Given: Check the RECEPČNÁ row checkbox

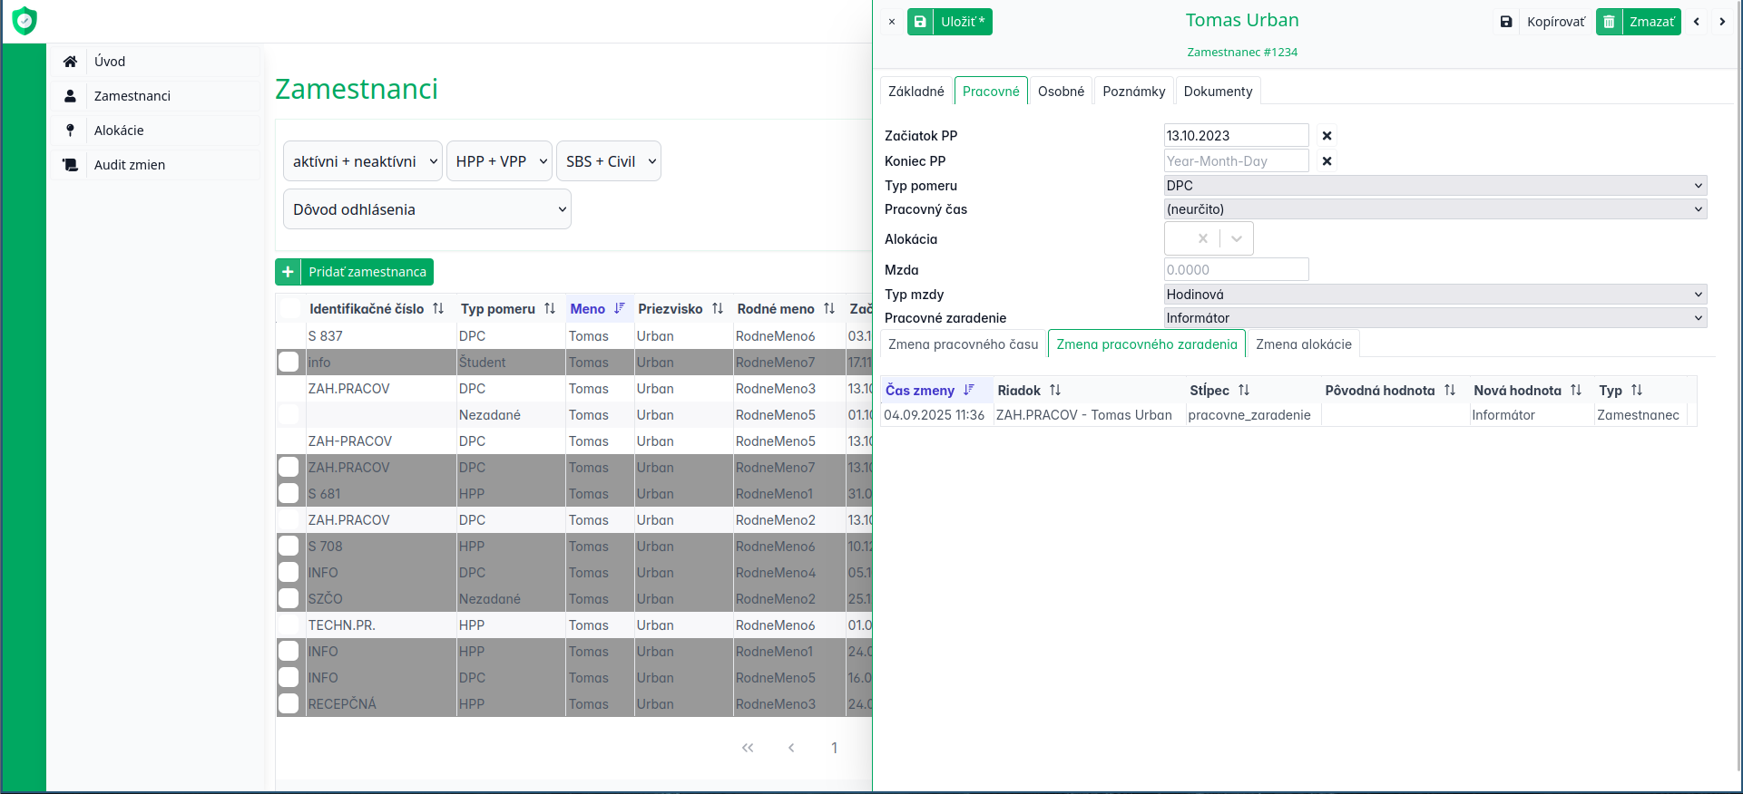Looking at the screenshot, I should coord(289,704).
